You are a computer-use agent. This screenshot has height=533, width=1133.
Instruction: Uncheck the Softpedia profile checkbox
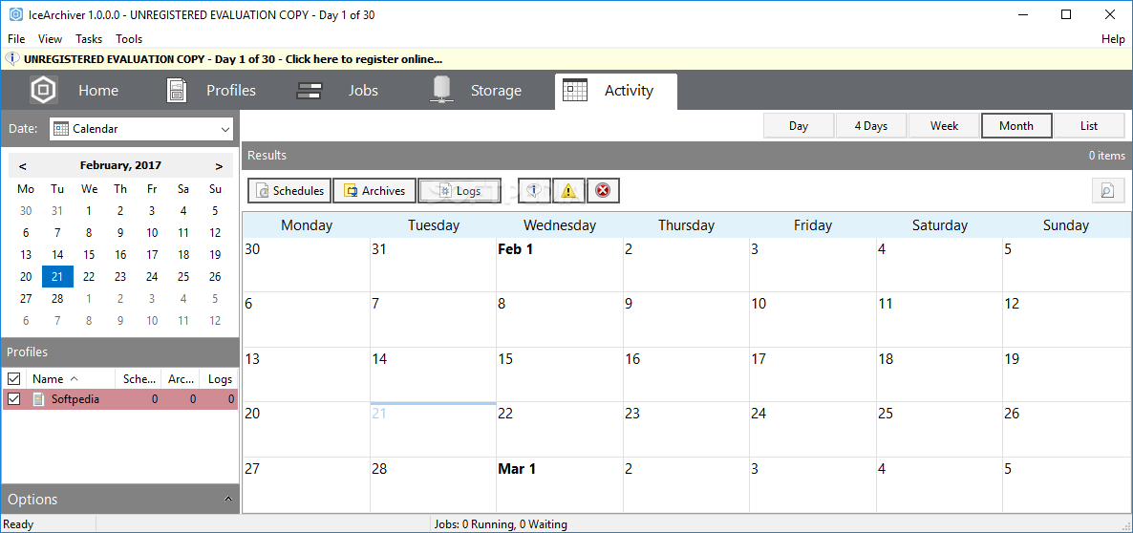click(14, 399)
